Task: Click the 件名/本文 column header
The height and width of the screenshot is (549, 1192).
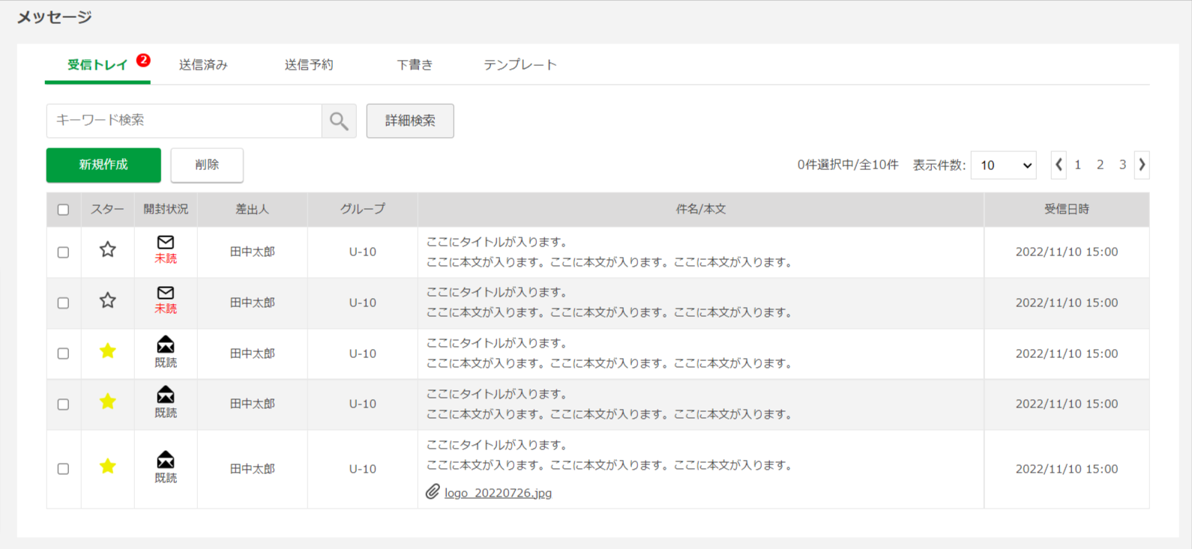Action: [x=701, y=210]
